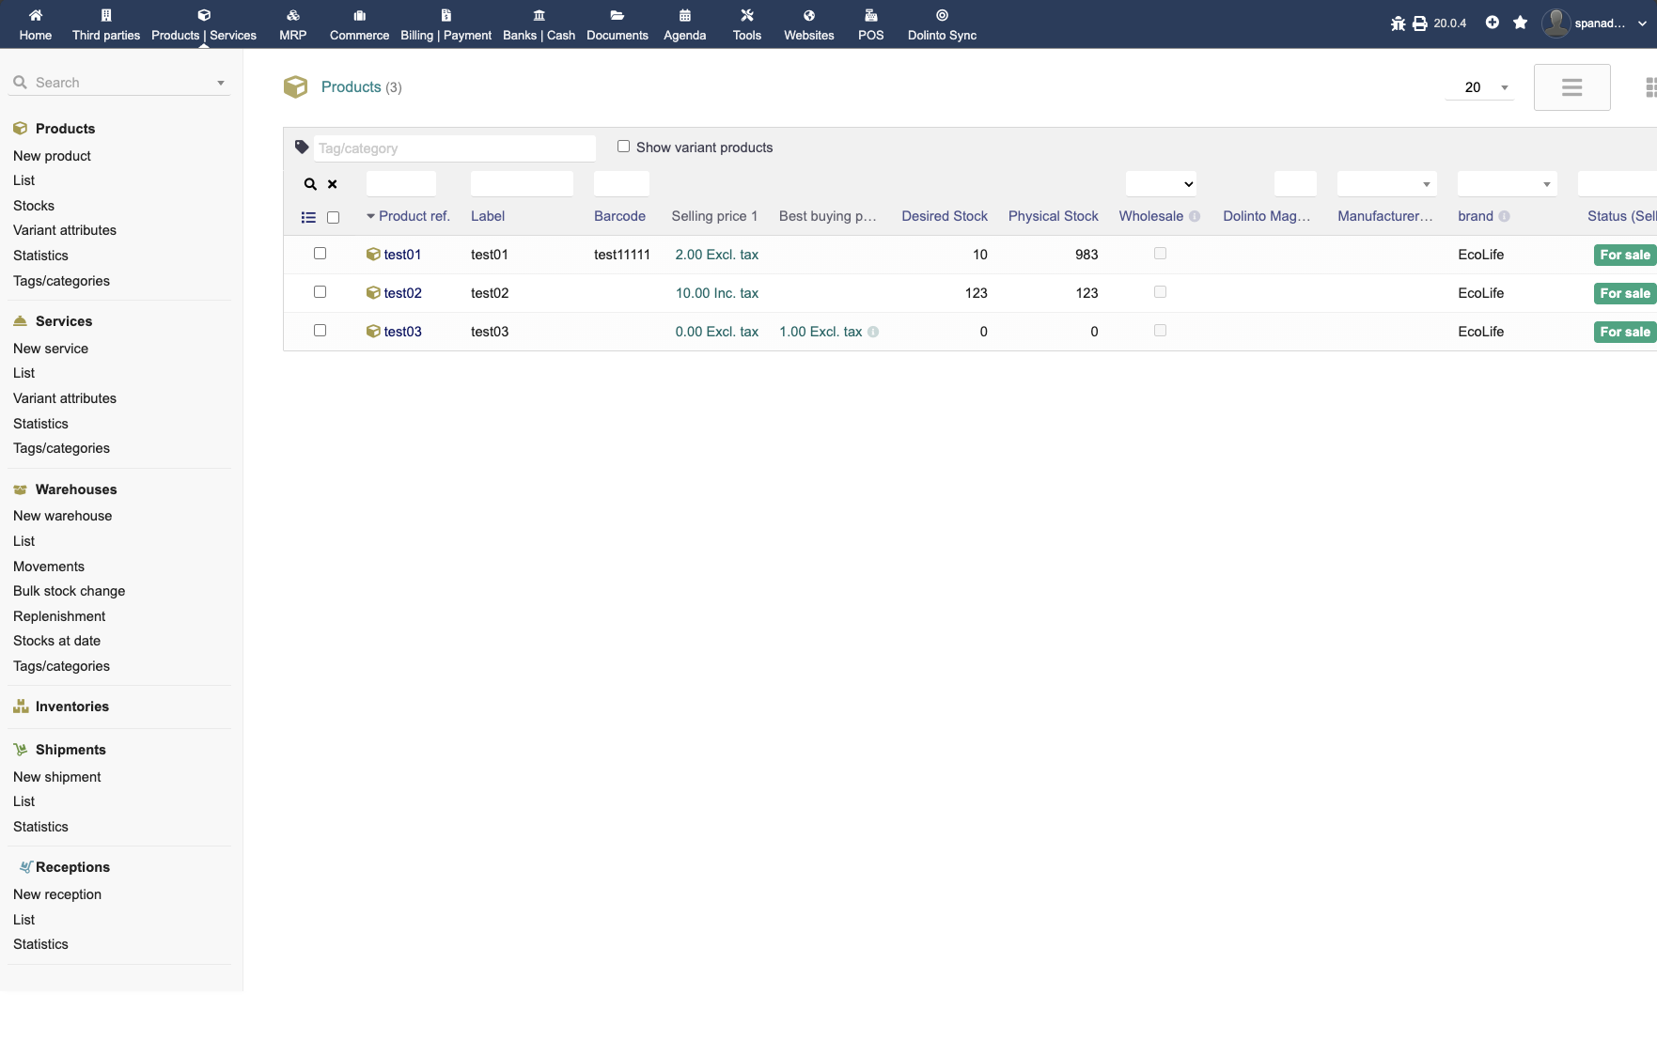
Task: Click the plus quick-add icon
Action: click(1492, 23)
